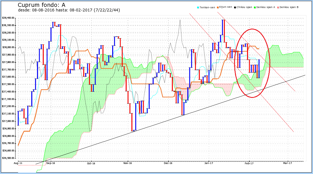Select the "Senkou span A" legend label
Image resolution: width=313 pixels, height=174 pixels.
[x=265, y=7]
